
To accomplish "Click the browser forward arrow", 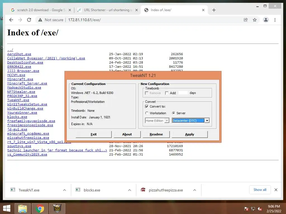I will (x=20, y=20).
